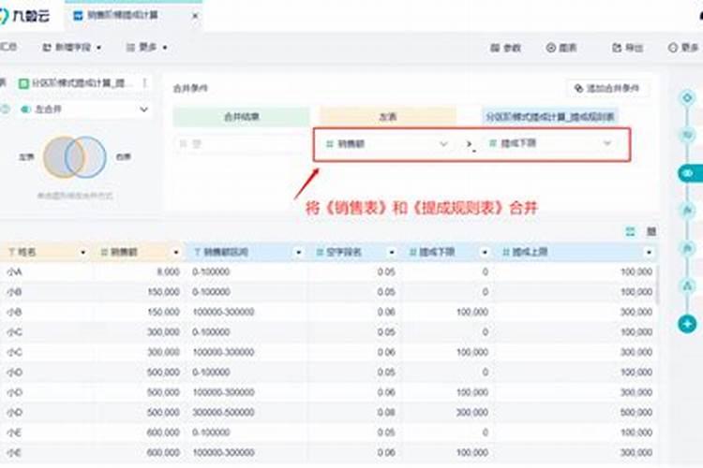Click the 提成上限 column header
Screen dimensions: 703x468
576,253
